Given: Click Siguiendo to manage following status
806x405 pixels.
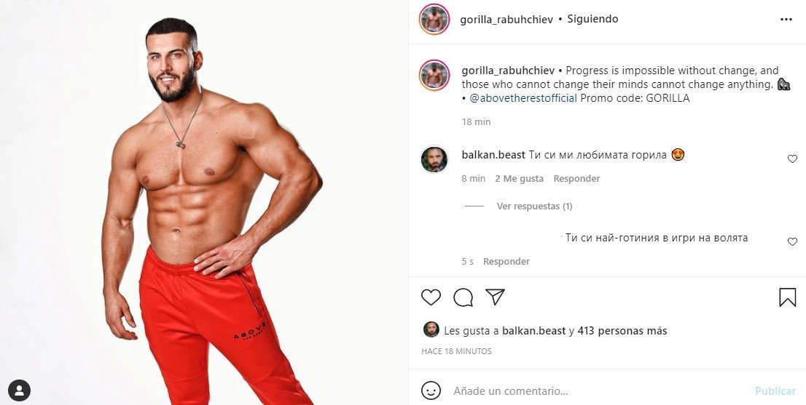Looking at the screenshot, I should tap(592, 19).
